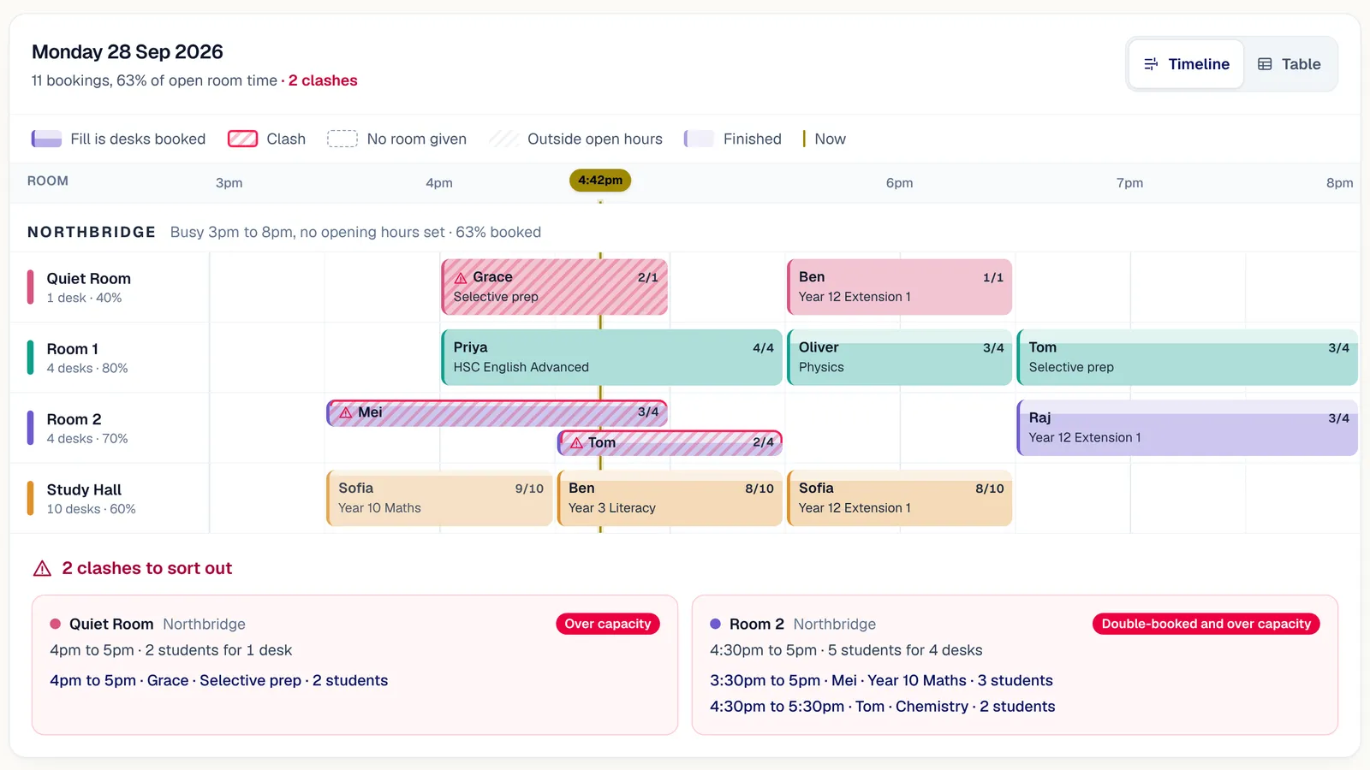
Task: Open Tom 2/4 booking in Room 2
Action: pyautogui.click(x=670, y=442)
